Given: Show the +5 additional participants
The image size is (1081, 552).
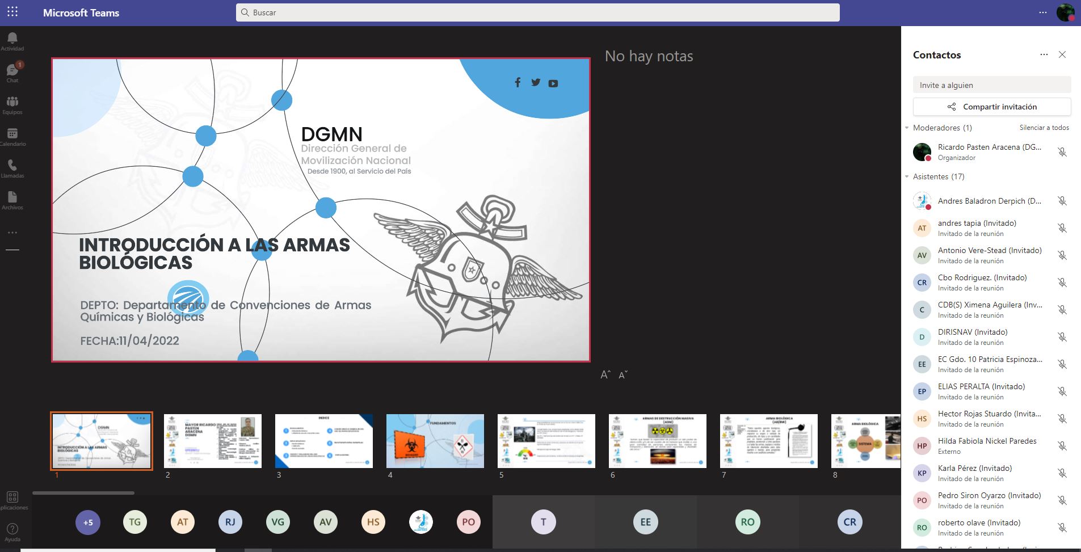Looking at the screenshot, I should pos(88,522).
